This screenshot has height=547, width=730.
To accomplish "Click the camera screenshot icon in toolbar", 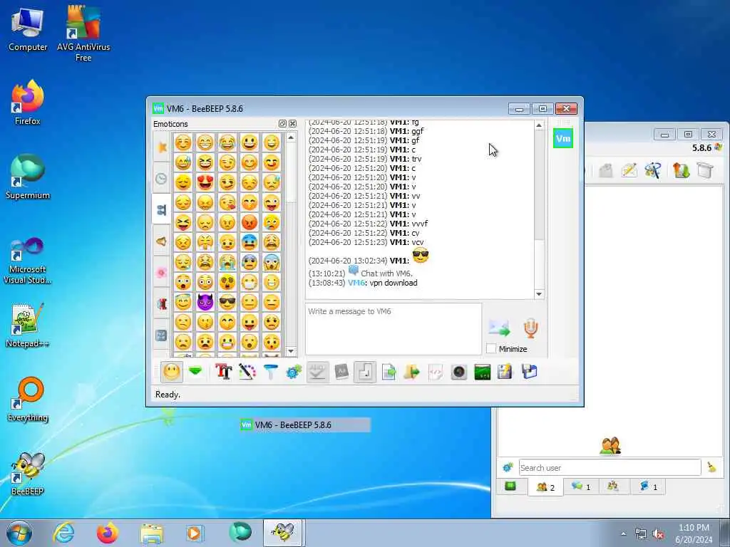I will tap(458, 372).
